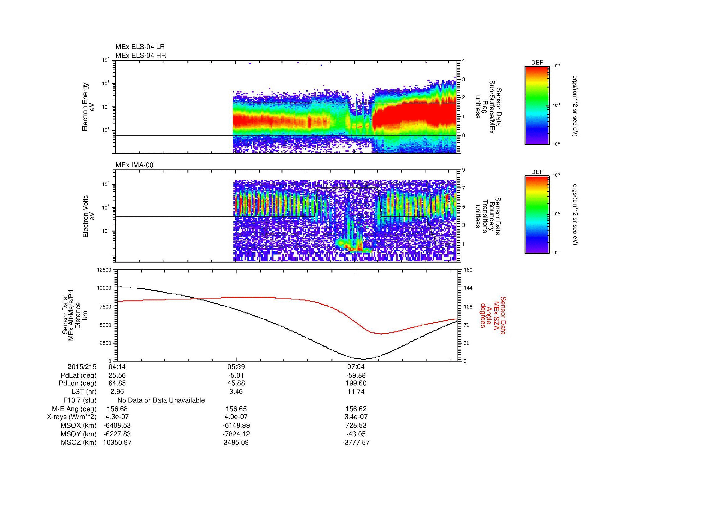The image size is (726, 513).
Task: Click 'No Data or Data Unavailable' text
Action: [x=161, y=400]
